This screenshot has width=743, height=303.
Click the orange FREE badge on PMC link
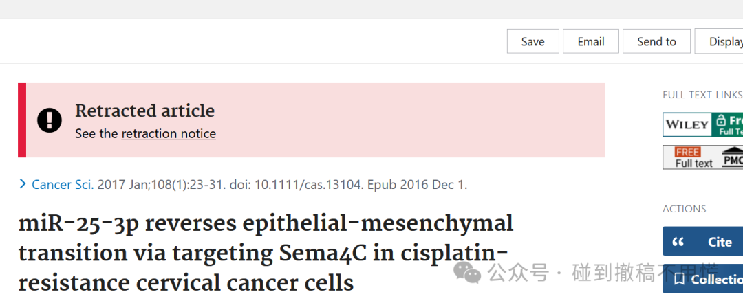pyautogui.click(x=687, y=152)
